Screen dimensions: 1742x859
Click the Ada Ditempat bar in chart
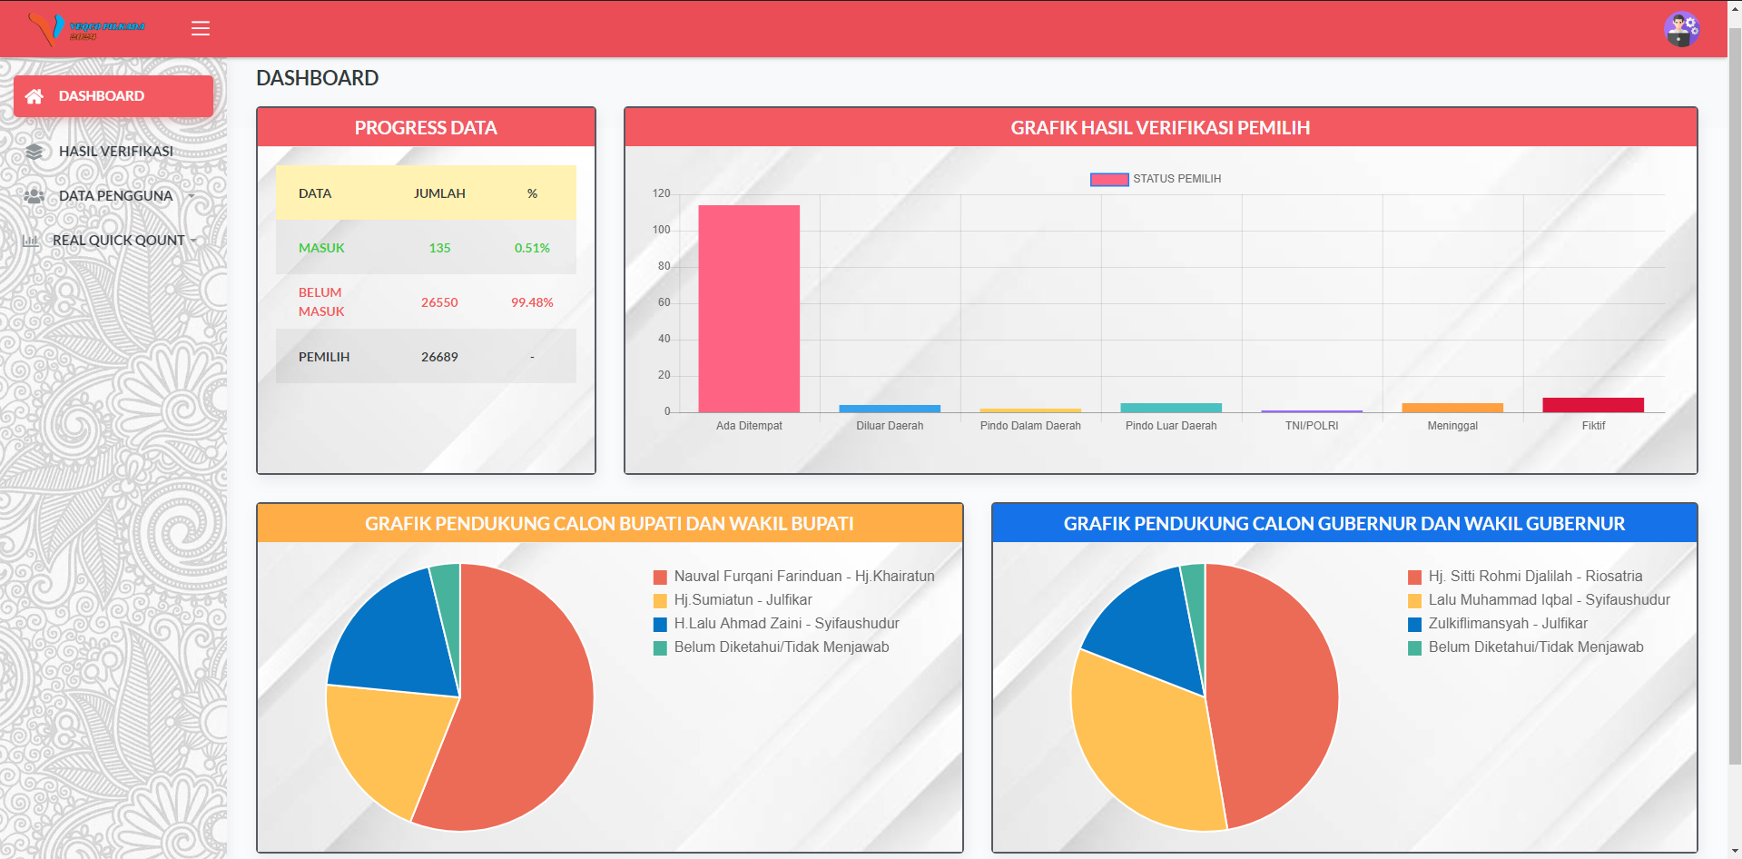749,309
